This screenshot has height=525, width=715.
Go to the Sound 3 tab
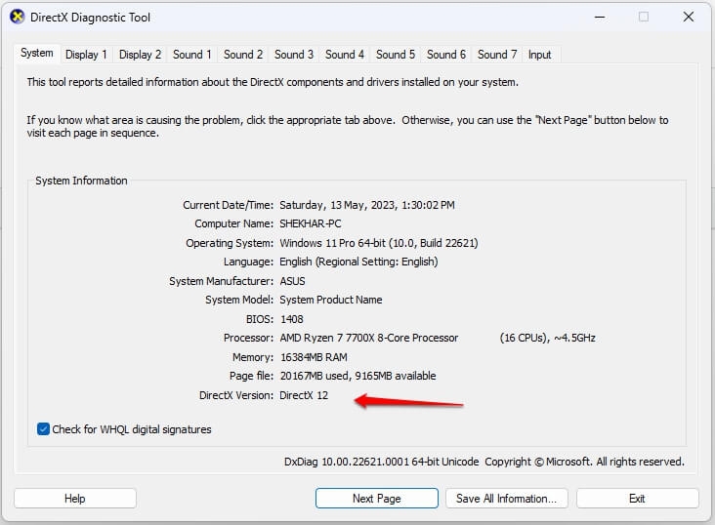[294, 55]
